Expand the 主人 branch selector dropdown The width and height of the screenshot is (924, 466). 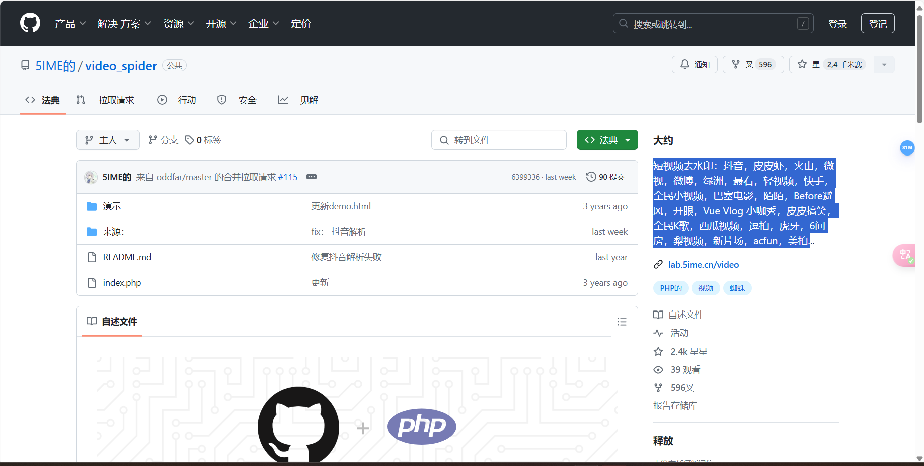click(x=107, y=140)
